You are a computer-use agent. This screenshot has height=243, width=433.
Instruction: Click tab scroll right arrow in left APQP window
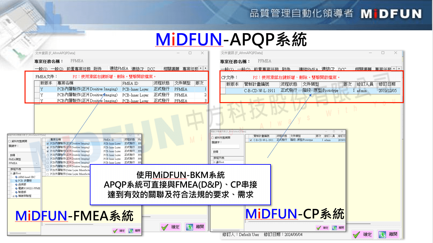(x=205, y=68)
